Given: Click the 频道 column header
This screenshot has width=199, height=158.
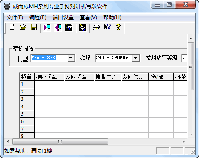Looking at the screenshot, I should (x=27, y=77).
